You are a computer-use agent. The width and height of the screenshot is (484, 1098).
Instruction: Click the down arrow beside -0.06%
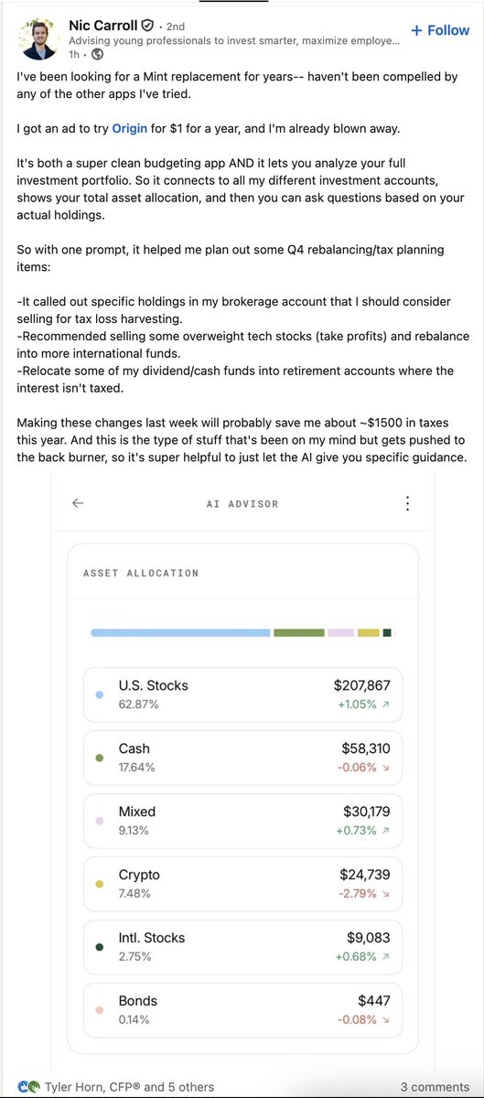click(x=385, y=768)
